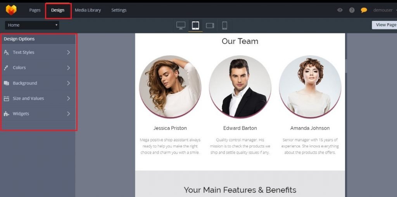Open the orange chat bubble icon
397x197 pixels.
364,10
